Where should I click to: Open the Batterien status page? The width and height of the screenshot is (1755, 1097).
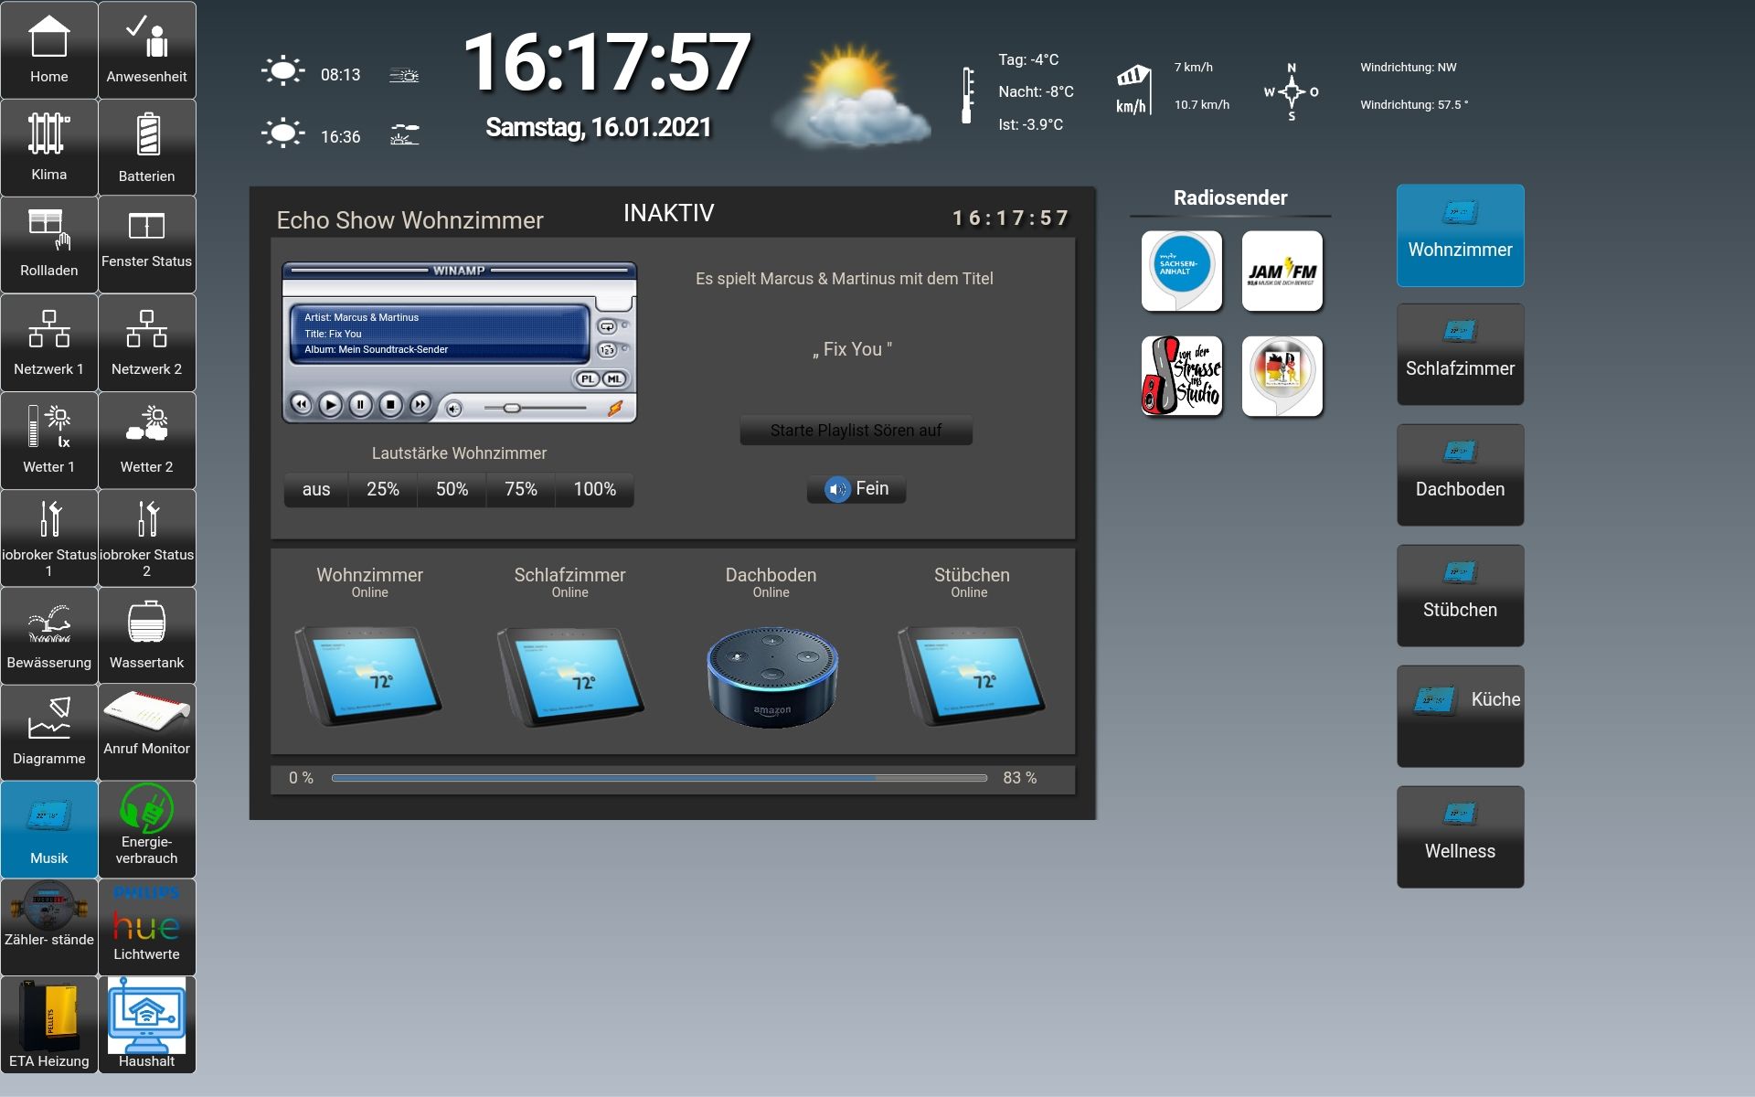146,146
